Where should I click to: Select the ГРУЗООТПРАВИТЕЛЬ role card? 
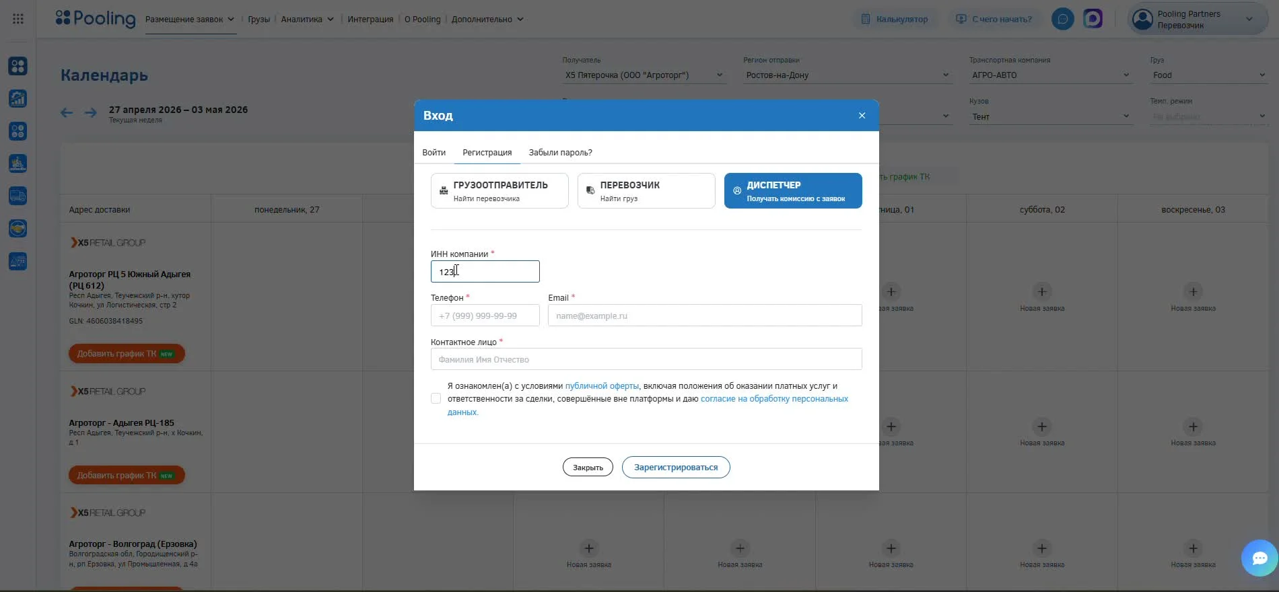point(499,191)
